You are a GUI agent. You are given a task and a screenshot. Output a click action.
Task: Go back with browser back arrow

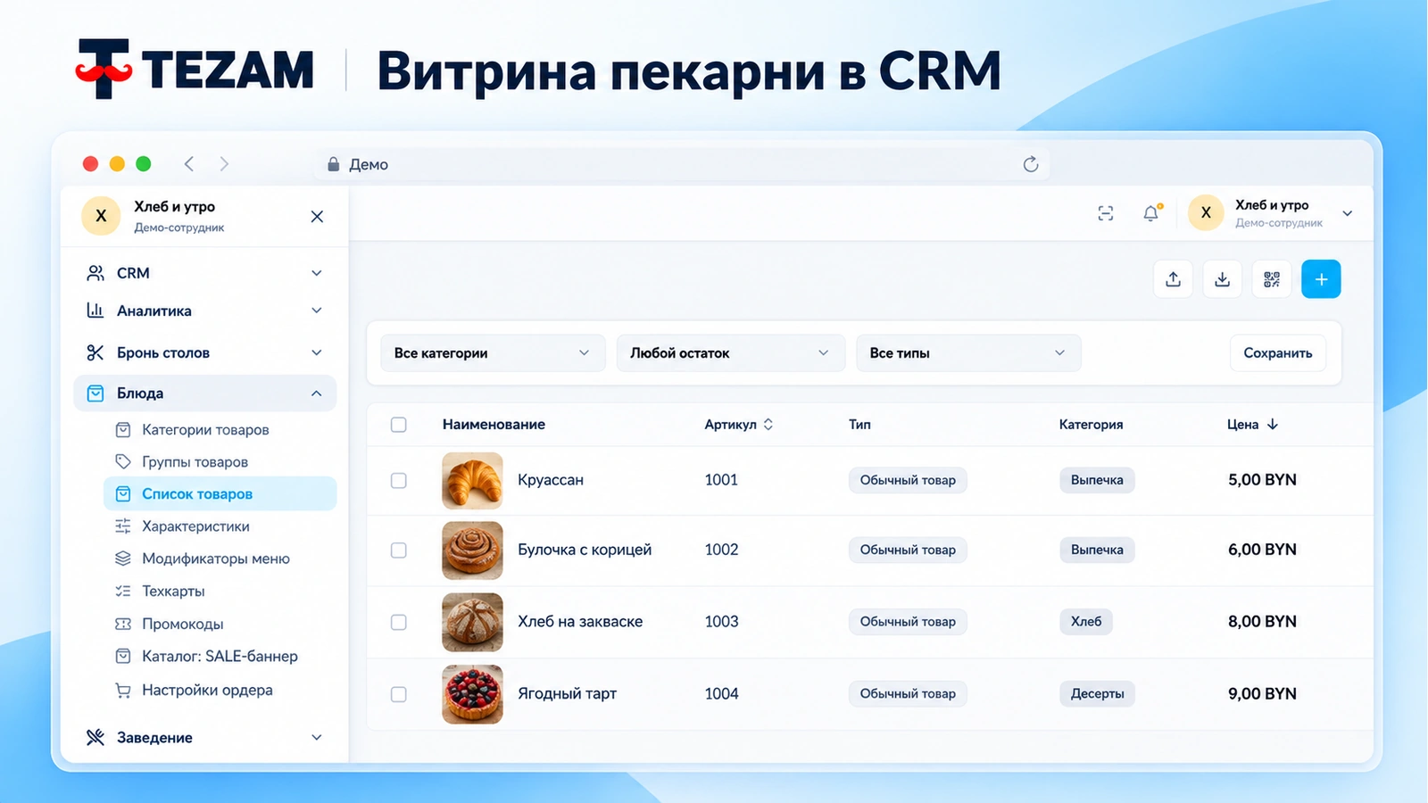(189, 163)
